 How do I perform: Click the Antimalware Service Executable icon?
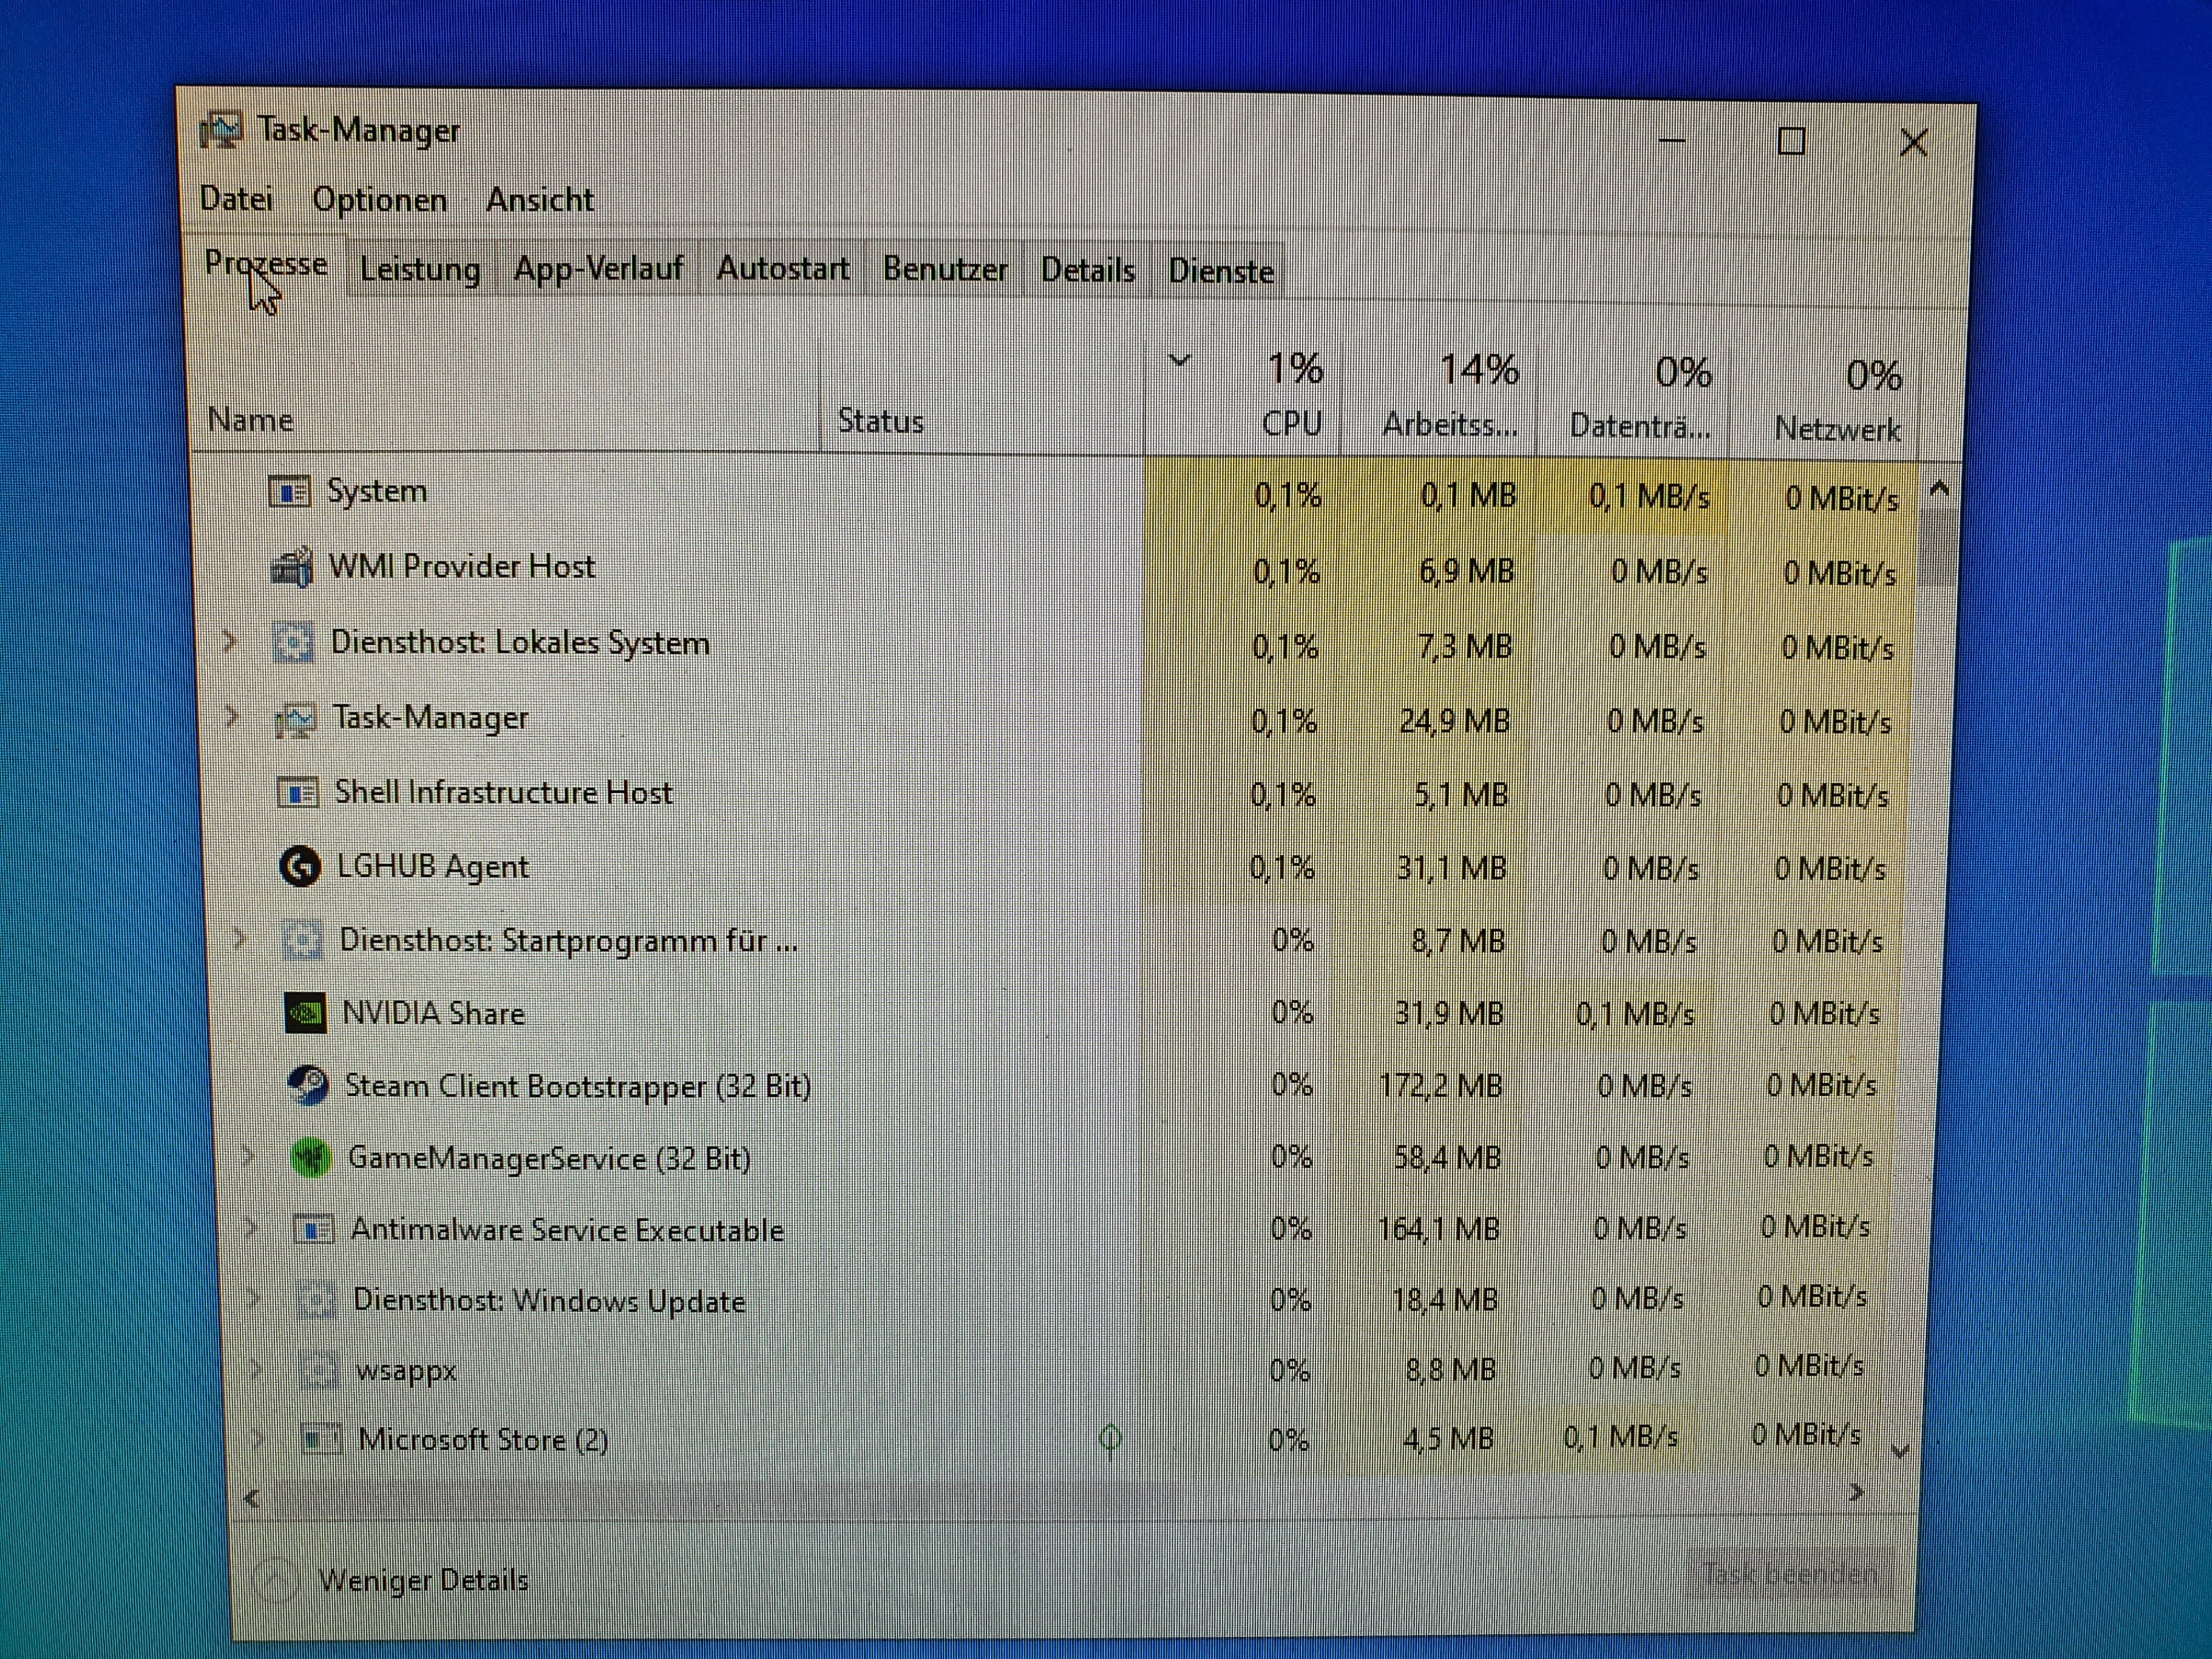(x=314, y=1229)
